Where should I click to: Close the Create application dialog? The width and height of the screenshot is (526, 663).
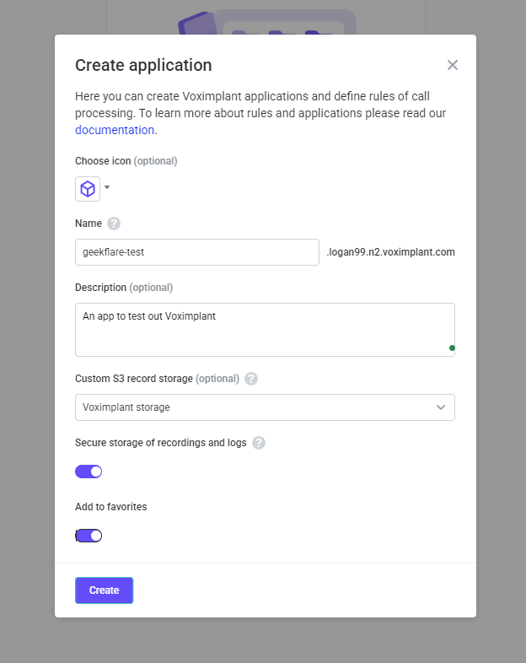pyautogui.click(x=453, y=65)
